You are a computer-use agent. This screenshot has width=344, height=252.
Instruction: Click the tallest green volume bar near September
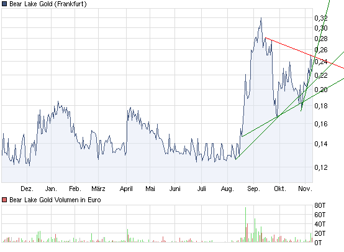point(245,225)
